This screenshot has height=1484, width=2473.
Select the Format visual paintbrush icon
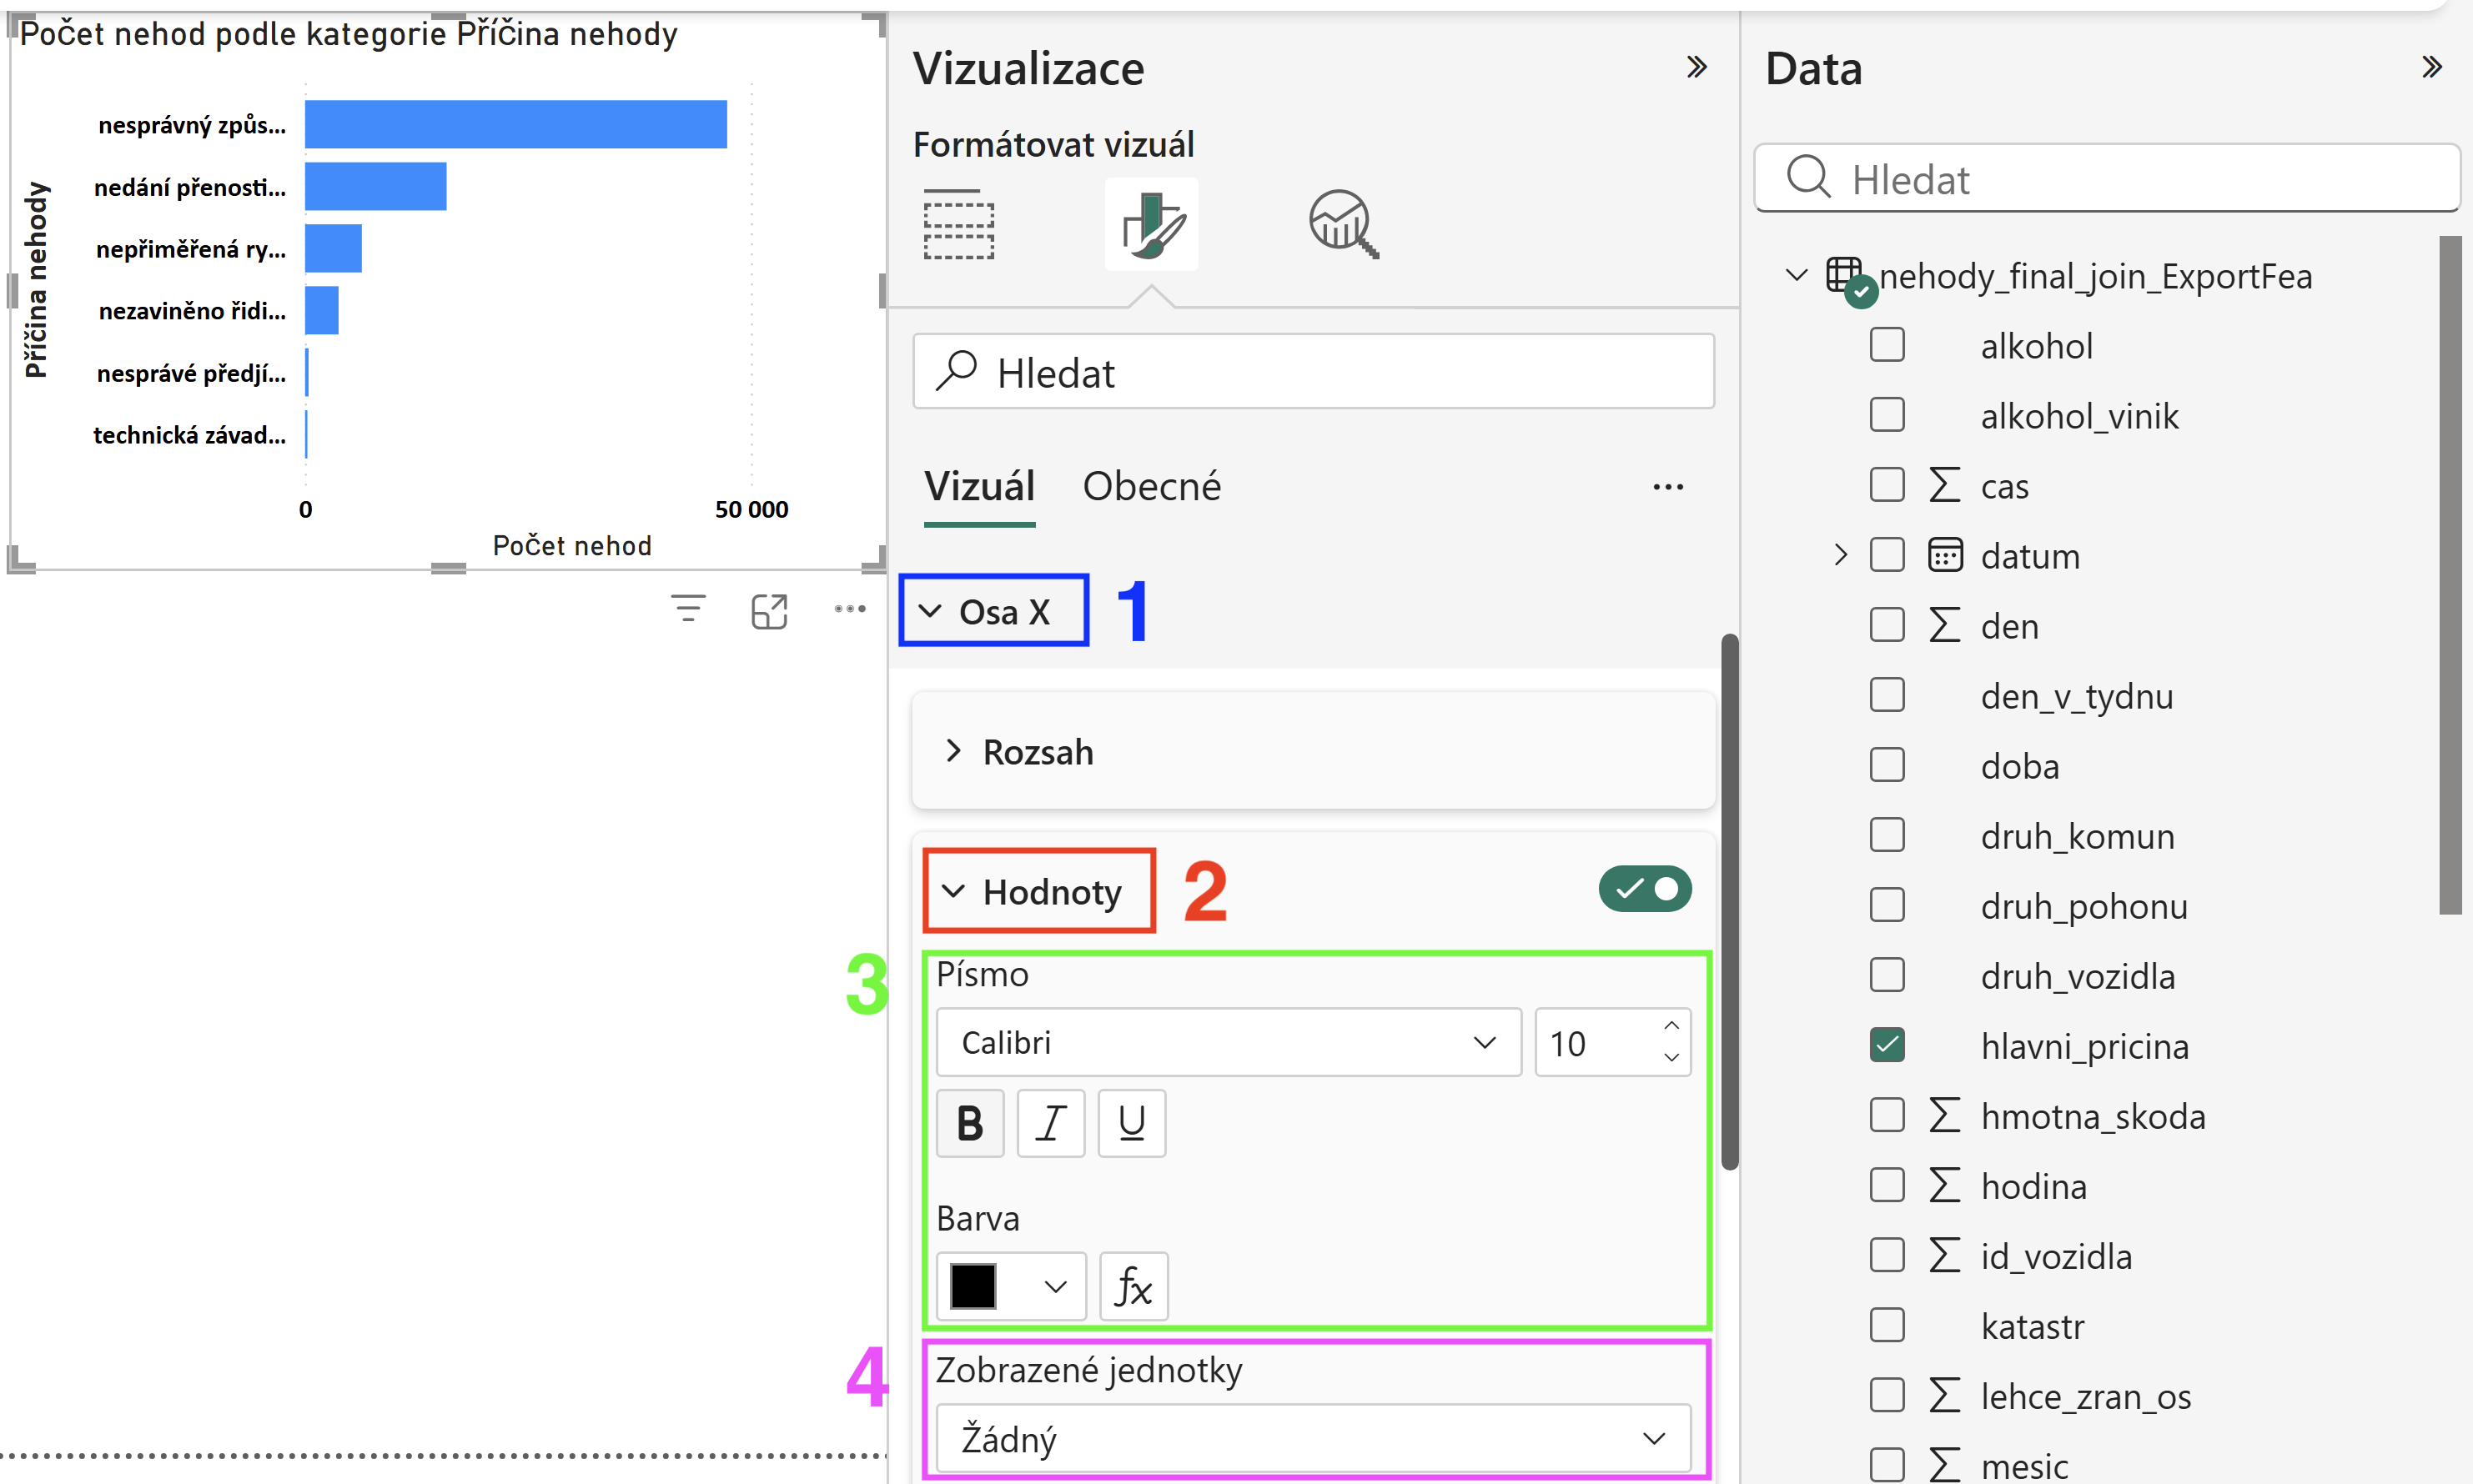[x=1152, y=224]
